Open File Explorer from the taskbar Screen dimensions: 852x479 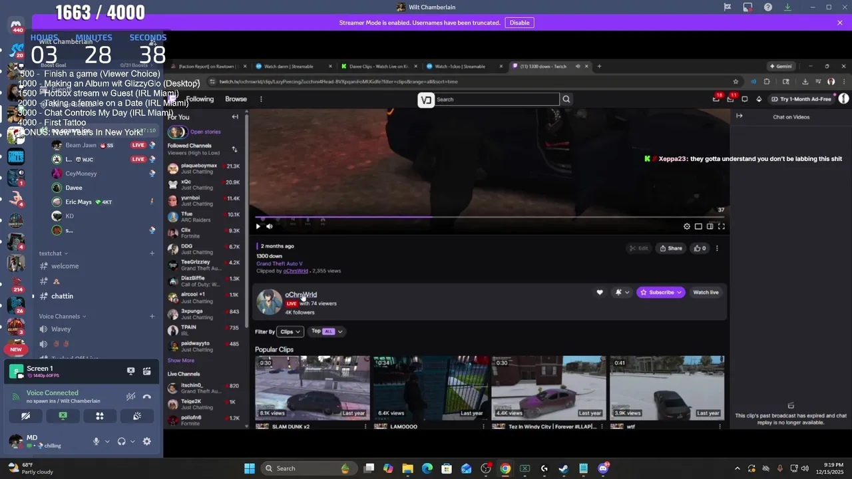407,468
